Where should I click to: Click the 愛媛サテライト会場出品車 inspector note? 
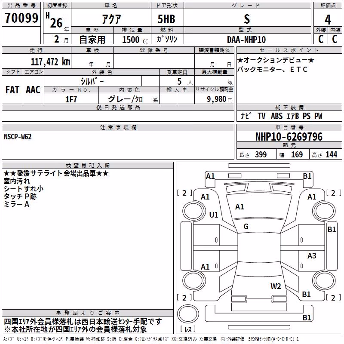56,174
